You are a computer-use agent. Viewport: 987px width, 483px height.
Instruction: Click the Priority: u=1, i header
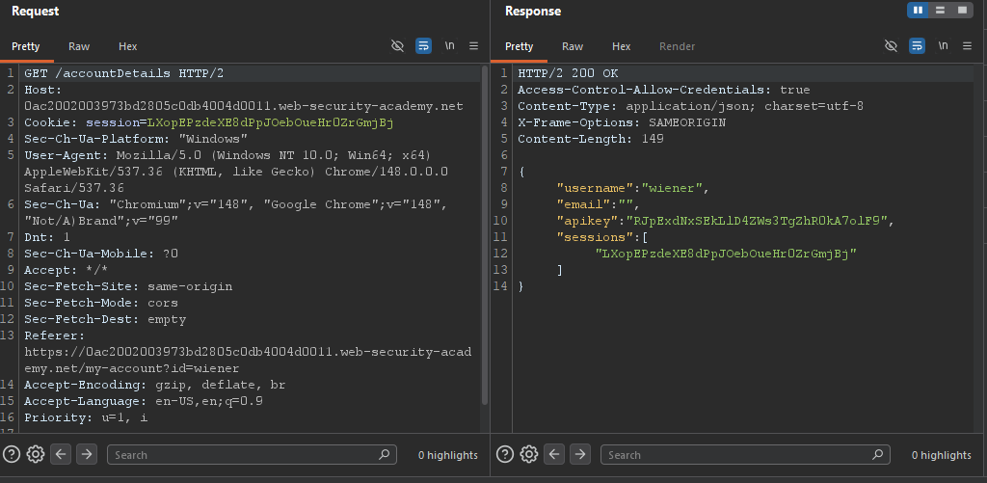click(x=86, y=416)
